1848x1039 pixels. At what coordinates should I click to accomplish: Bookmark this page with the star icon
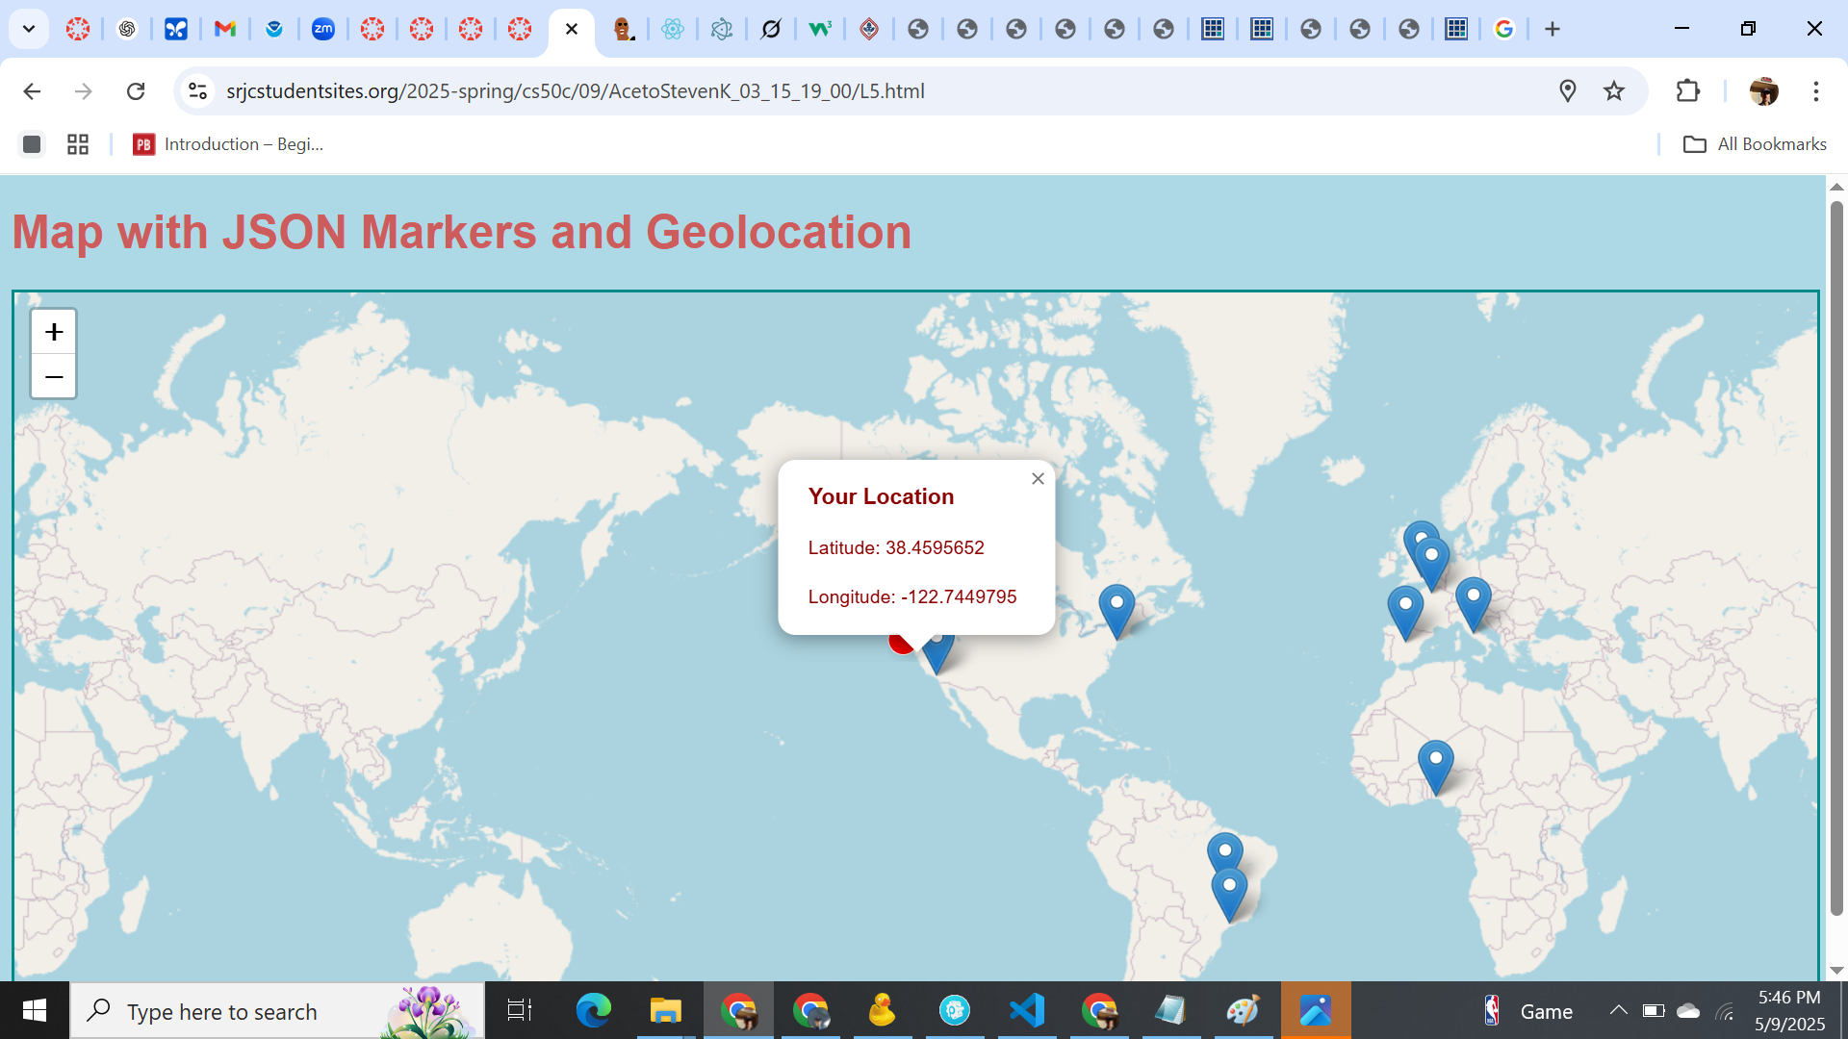[1614, 91]
